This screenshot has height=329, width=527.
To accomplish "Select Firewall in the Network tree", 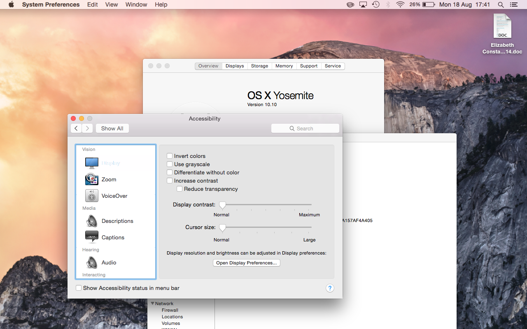I will coord(170,310).
